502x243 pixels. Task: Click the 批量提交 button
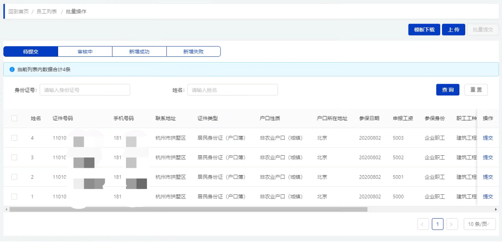(483, 30)
